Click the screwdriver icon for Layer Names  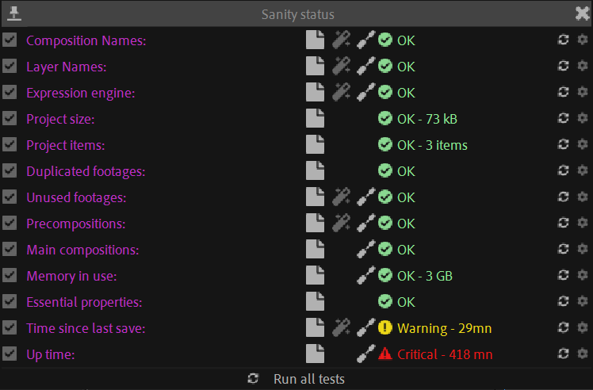[x=365, y=67]
